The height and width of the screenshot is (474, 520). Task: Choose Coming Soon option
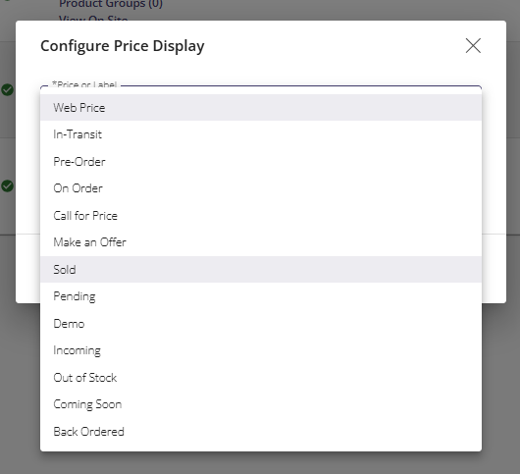tap(261, 404)
